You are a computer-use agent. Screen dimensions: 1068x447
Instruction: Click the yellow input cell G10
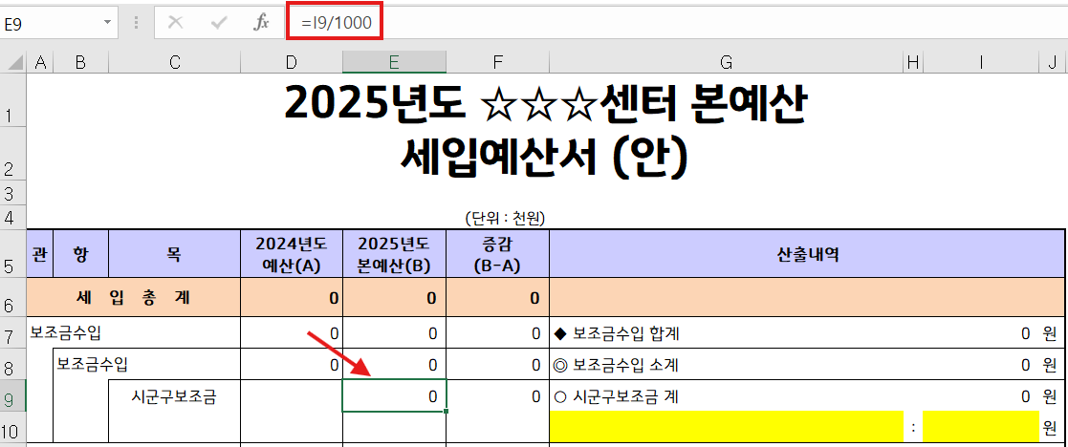[726, 427]
